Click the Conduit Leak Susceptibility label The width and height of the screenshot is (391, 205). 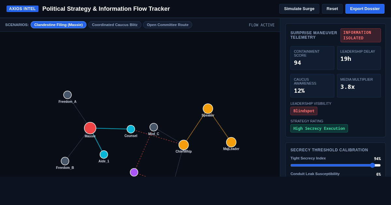[315, 174]
